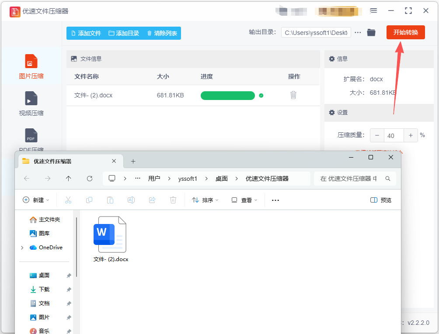
Task: Open a new Explorer tab
Action: (x=133, y=161)
